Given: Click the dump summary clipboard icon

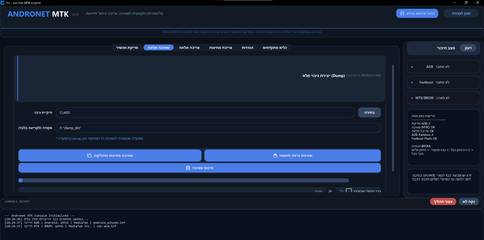Looking at the screenshot, I should coord(188,168).
